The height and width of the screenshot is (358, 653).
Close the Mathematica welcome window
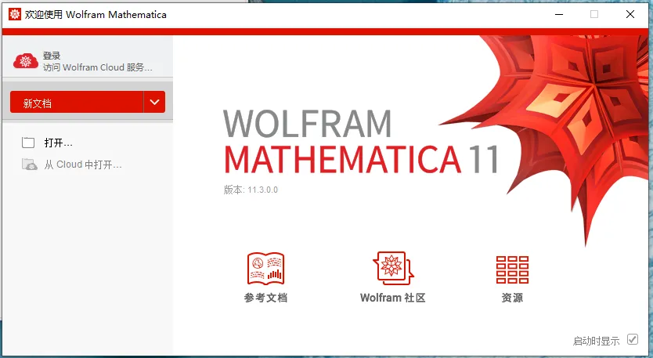click(630, 15)
